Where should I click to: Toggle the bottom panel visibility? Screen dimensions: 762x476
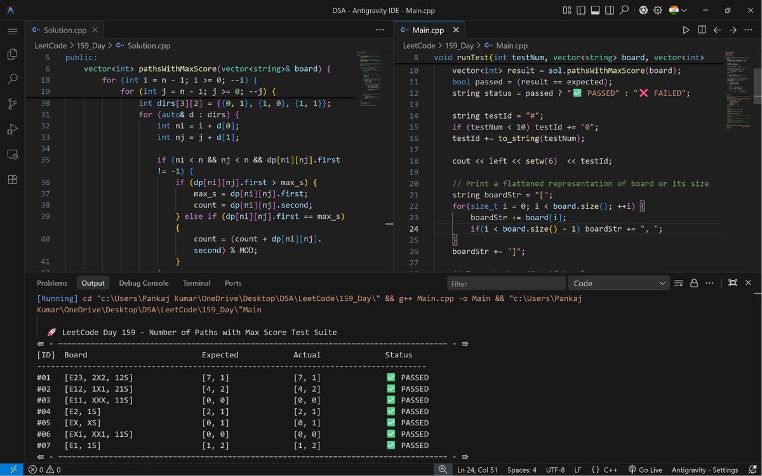pos(596,10)
